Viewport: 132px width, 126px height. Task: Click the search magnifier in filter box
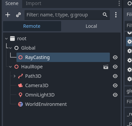(x=105, y=15)
